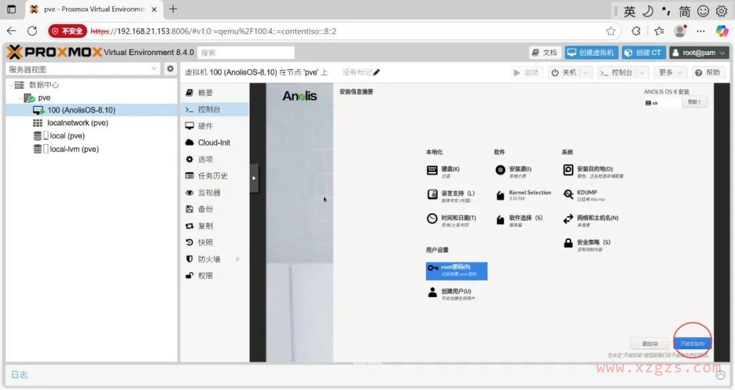Select the 硬件 (Hardware) menu item
735x390 pixels.
pos(205,126)
